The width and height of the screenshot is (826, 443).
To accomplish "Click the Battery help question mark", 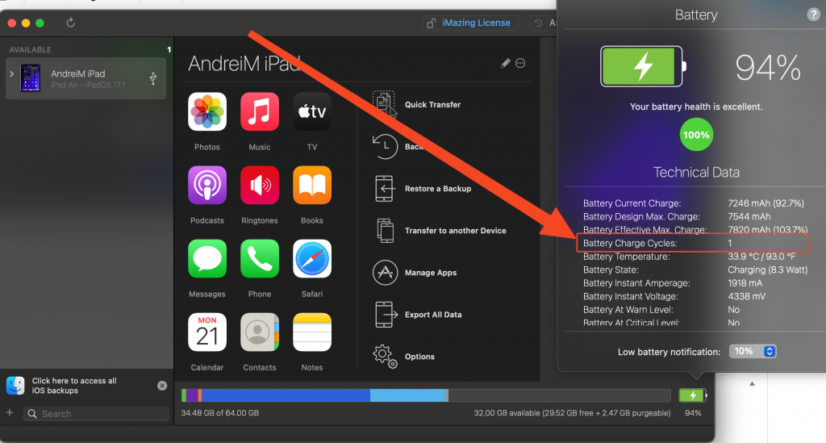I will [813, 15].
